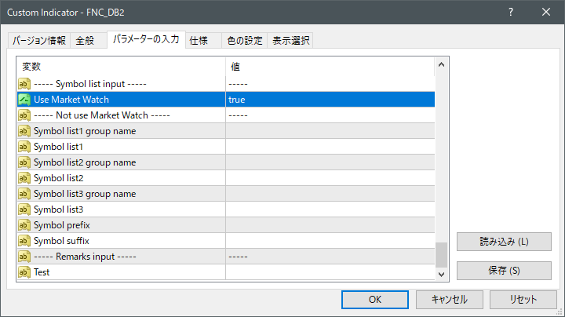The height and width of the screenshot is (317, 565).
Task: Click the help question mark button
Action: (x=511, y=12)
